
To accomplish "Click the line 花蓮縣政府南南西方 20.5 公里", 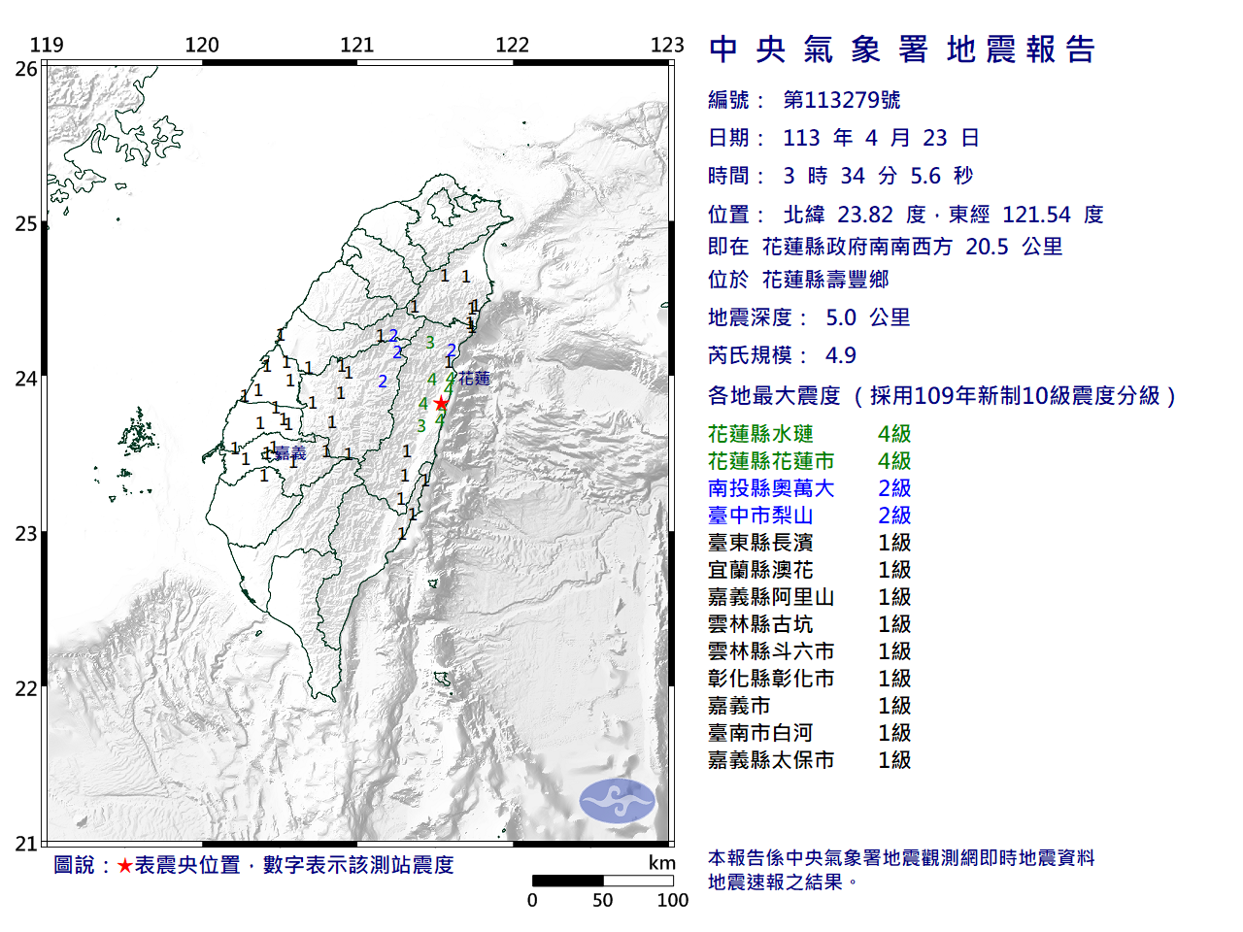I will [913, 247].
